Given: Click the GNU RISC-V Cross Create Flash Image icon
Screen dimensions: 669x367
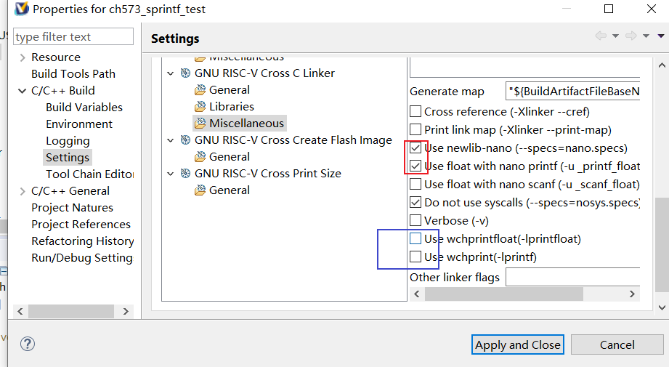Looking at the screenshot, I should pyautogui.click(x=185, y=140).
